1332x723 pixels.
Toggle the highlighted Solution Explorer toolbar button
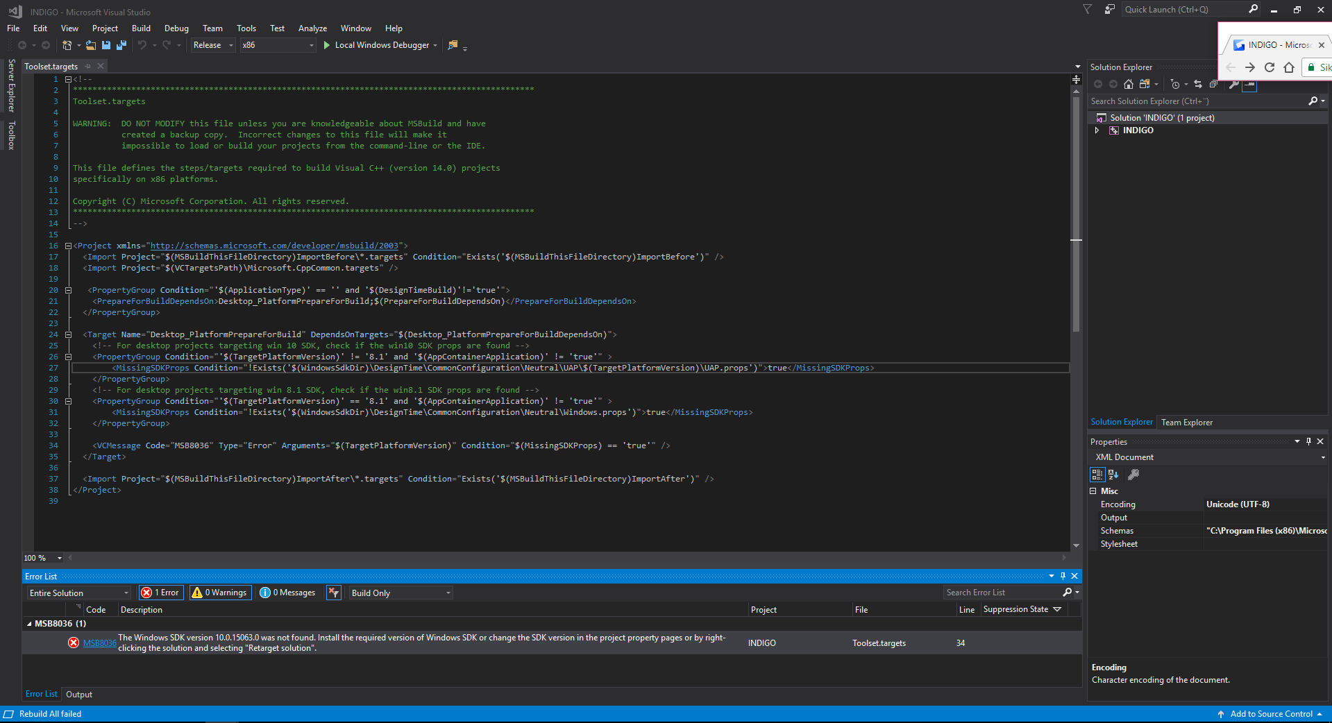(x=1249, y=84)
